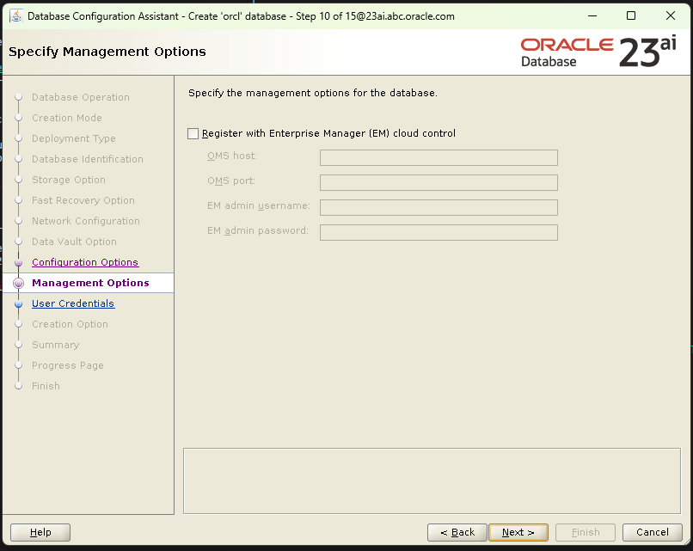
Task: Click the DBCA application icon in the title bar
Action: [15, 15]
